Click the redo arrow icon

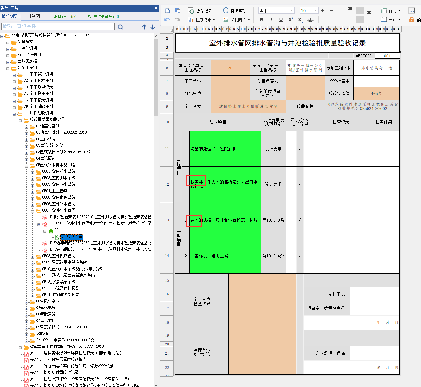tap(177, 20)
